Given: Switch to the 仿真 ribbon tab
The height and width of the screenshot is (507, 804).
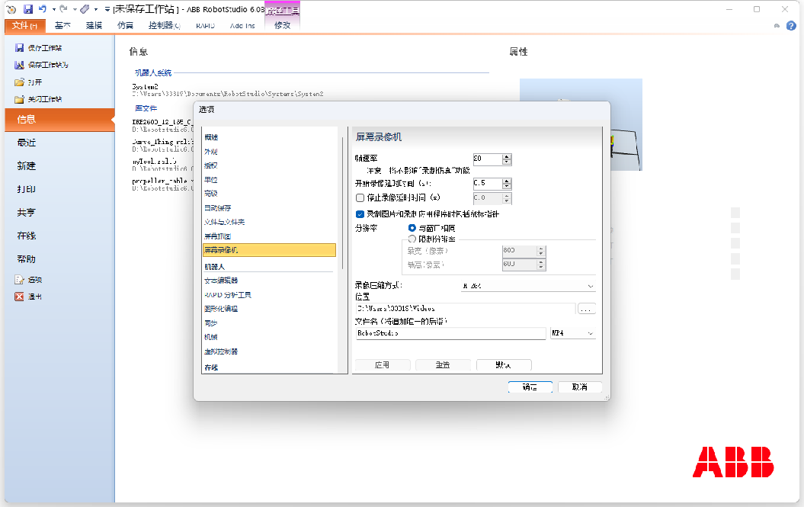Looking at the screenshot, I should point(125,26).
